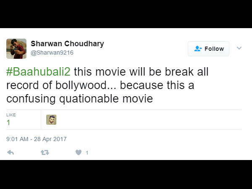Reply to the tweet using arrow icon
The image size is (252, 189).
pyautogui.click(x=10, y=152)
